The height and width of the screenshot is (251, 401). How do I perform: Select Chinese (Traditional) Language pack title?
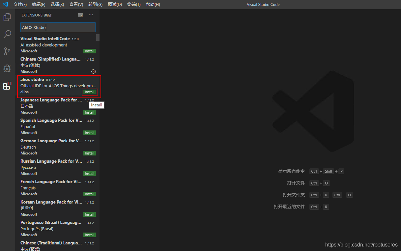coord(51,243)
